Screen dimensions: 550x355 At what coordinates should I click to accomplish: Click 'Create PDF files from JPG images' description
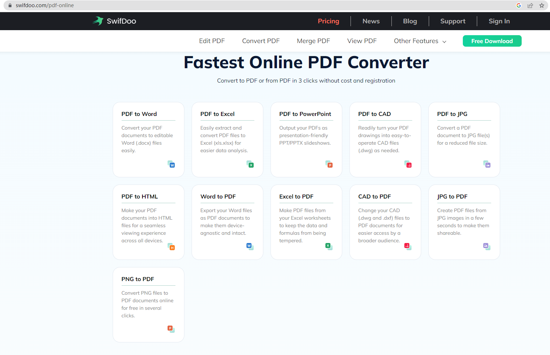[463, 222]
